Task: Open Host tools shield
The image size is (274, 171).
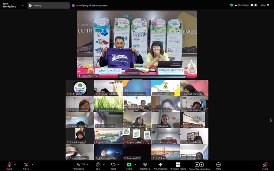Action: (x=145, y=166)
